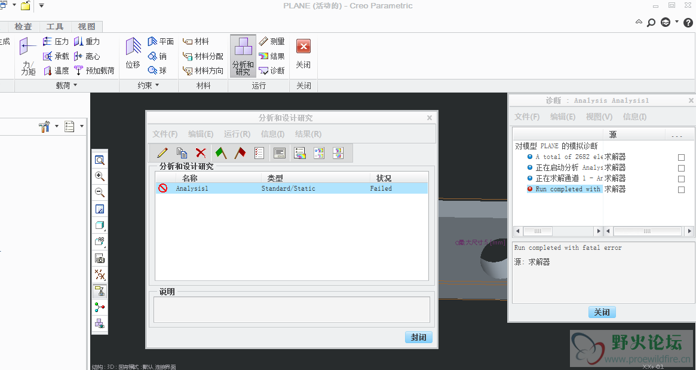Switch to the 工具 ribbon tab

tap(54, 27)
